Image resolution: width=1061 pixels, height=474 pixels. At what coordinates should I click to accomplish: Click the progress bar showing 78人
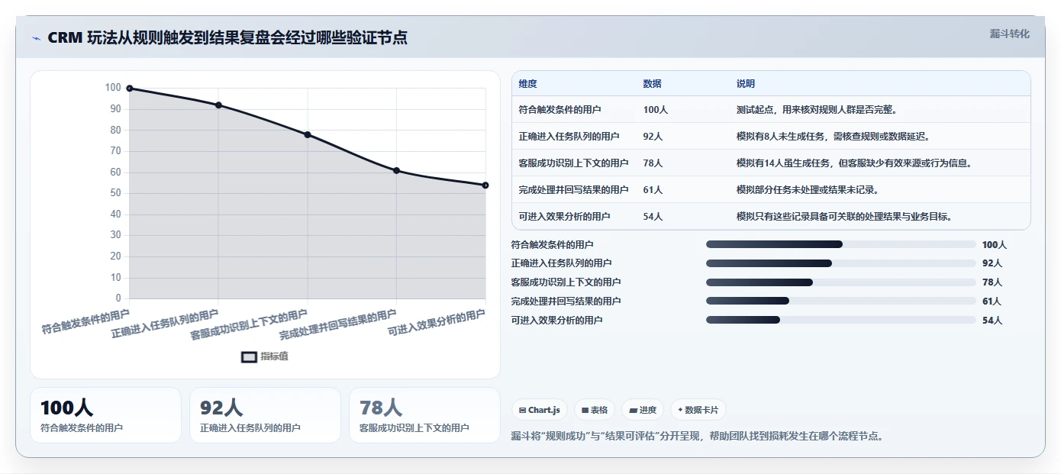tap(840, 282)
